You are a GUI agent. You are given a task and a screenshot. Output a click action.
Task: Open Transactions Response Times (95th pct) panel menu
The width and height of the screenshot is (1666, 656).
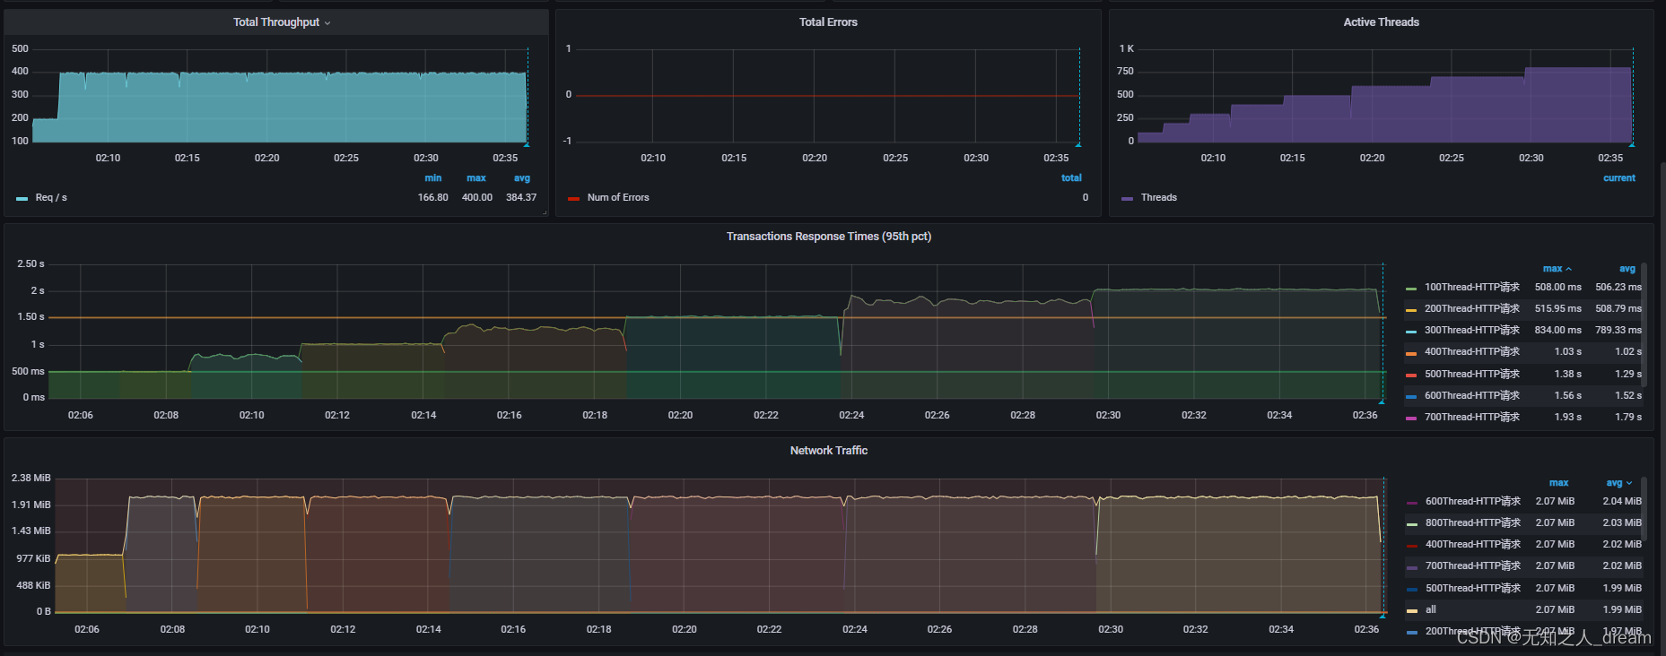pyautogui.click(x=828, y=237)
